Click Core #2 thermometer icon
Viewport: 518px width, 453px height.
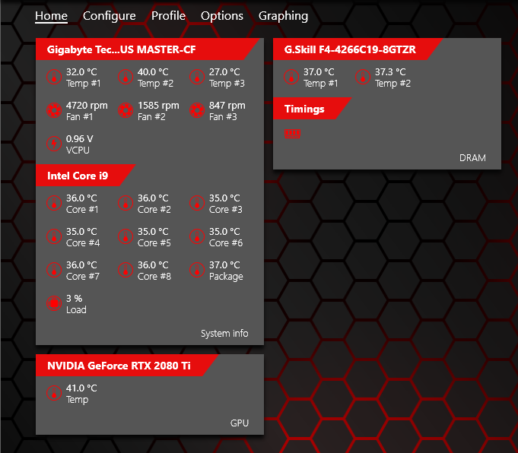[126, 203]
